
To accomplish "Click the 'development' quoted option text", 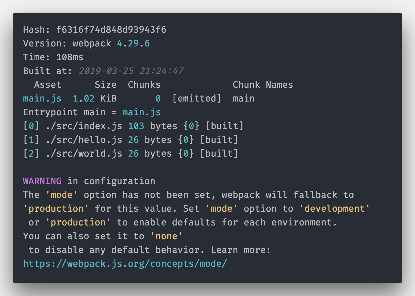I will coord(335,209).
